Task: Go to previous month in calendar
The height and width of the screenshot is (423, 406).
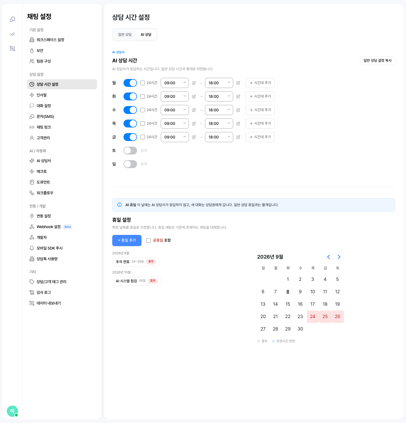Action: (x=328, y=257)
